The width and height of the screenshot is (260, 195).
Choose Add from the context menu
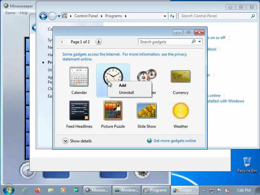coord(123,85)
